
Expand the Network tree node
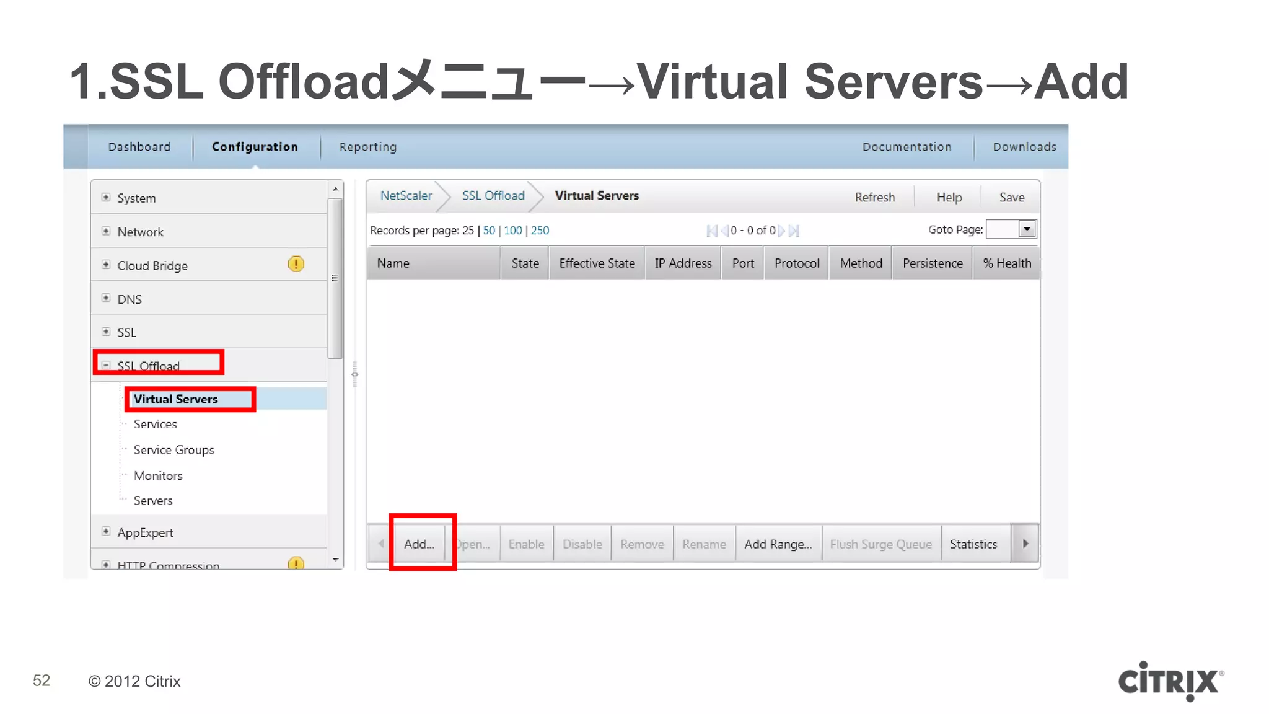pyautogui.click(x=106, y=231)
